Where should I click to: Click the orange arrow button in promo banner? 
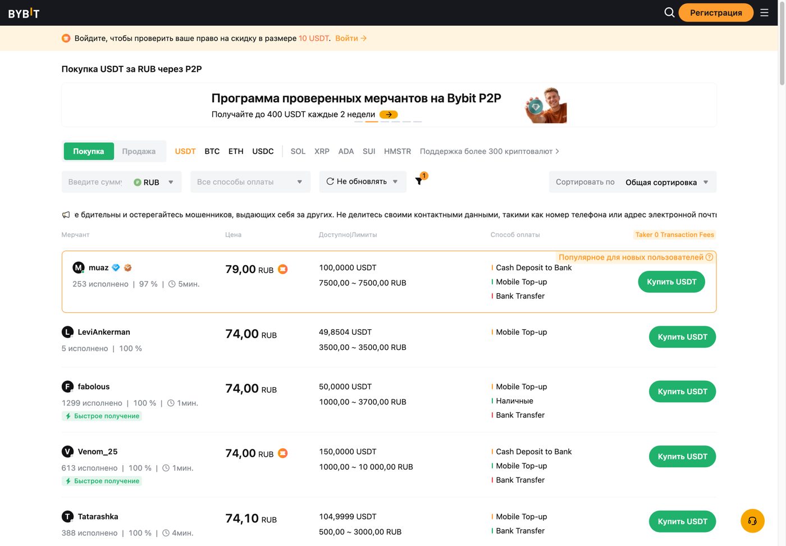coord(389,114)
